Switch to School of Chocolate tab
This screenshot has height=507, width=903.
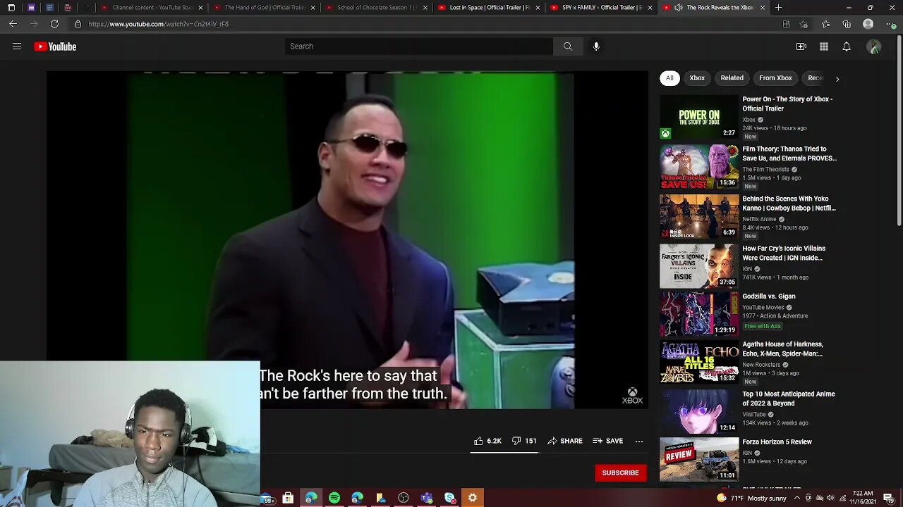[x=376, y=8]
